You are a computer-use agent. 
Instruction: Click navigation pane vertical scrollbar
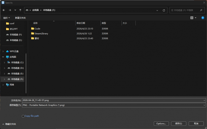point(26,73)
